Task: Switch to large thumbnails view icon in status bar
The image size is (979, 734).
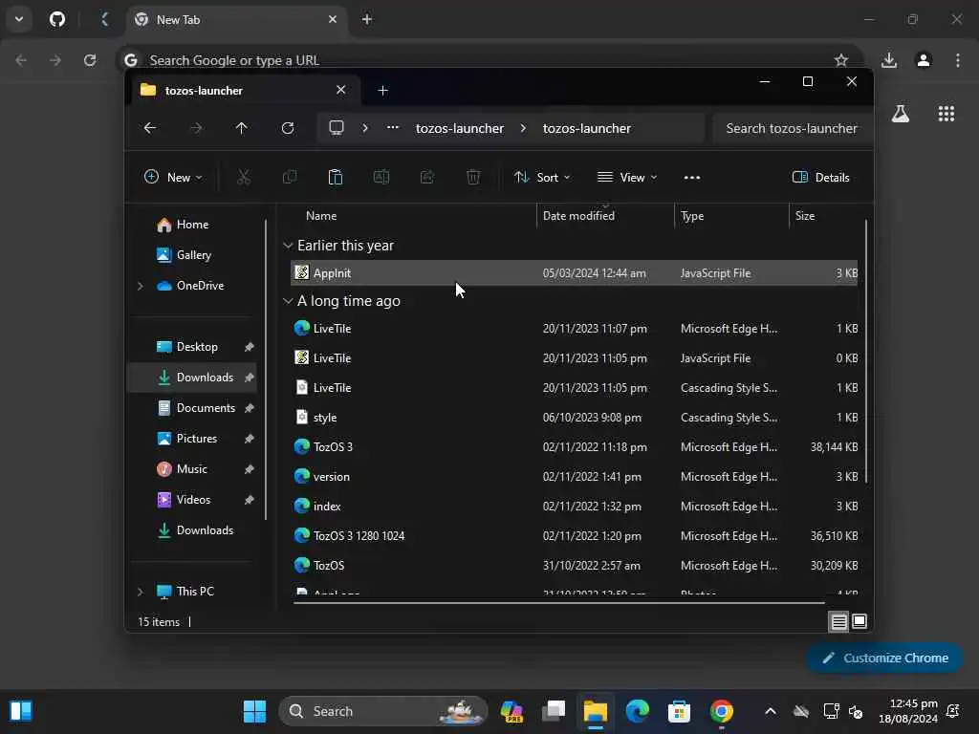Action: 859,621
